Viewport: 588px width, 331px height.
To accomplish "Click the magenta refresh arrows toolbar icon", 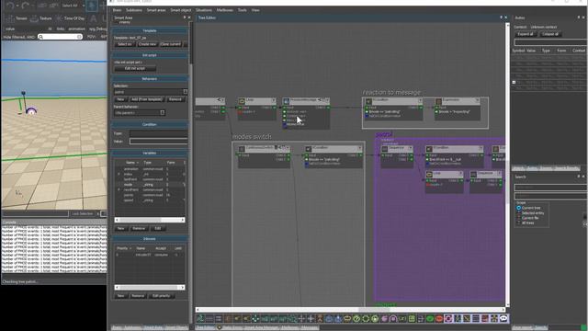I will (x=448, y=319).
